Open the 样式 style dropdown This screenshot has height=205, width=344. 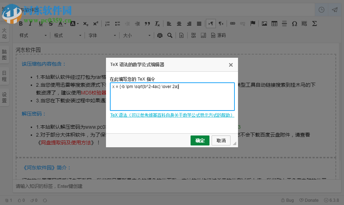33,35
